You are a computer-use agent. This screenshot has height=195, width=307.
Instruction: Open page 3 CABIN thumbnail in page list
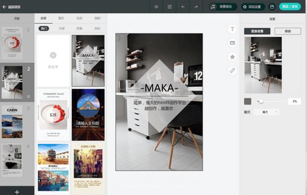point(12,121)
